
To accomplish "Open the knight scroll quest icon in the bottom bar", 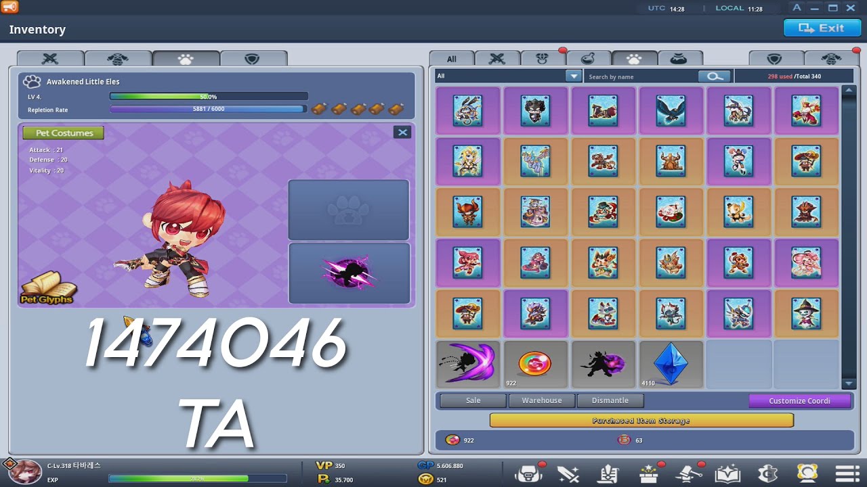I will pyautogui.click(x=608, y=473).
